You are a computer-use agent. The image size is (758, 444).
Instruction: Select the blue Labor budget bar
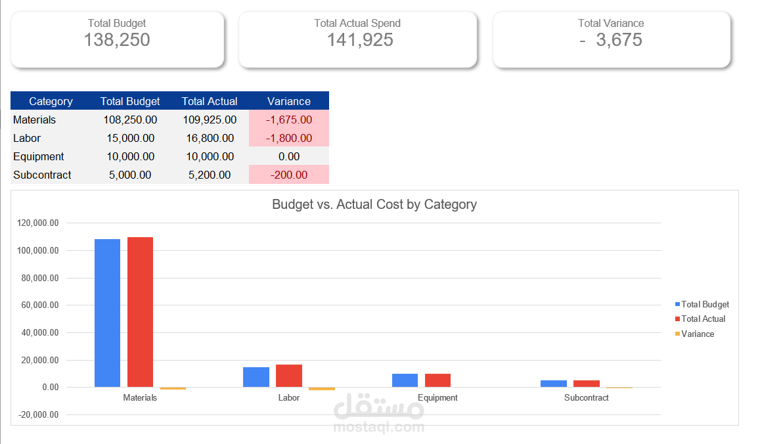[x=256, y=377]
